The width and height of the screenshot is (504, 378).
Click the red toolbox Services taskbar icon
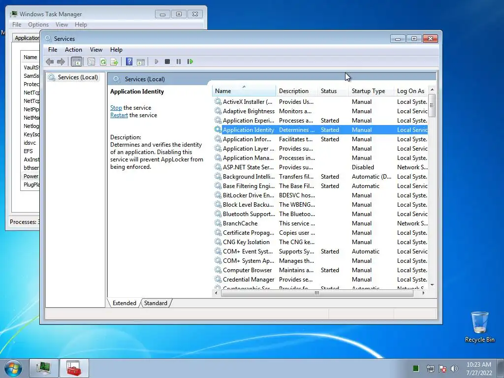74,368
